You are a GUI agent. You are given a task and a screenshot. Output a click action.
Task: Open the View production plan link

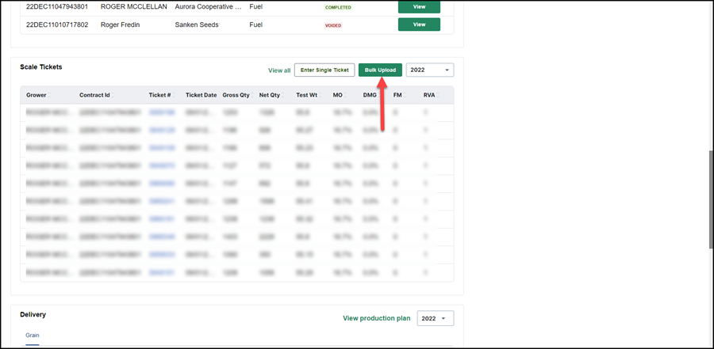tap(377, 319)
